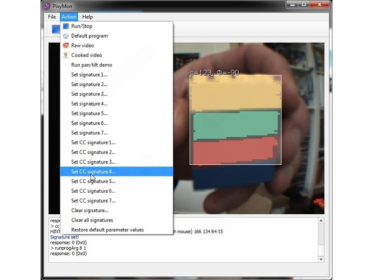Click the Default program house icon

66,36
